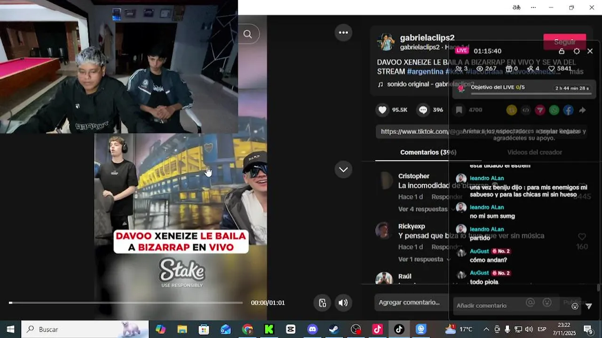
Task: Open gifts count icon in LIVE overlay
Action: click(x=512, y=69)
